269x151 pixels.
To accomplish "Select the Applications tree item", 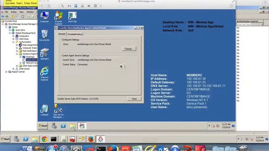I will [32, 60].
